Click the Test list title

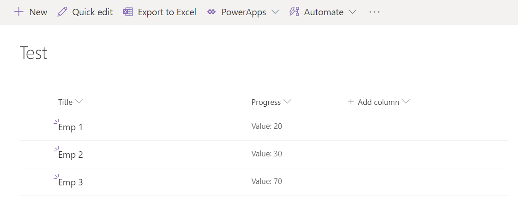(34, 52)
